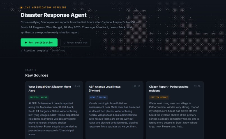The image size is (226, 139).
Task: Click the OFFICIAL ALERT tag
Action: click(38, 97)
